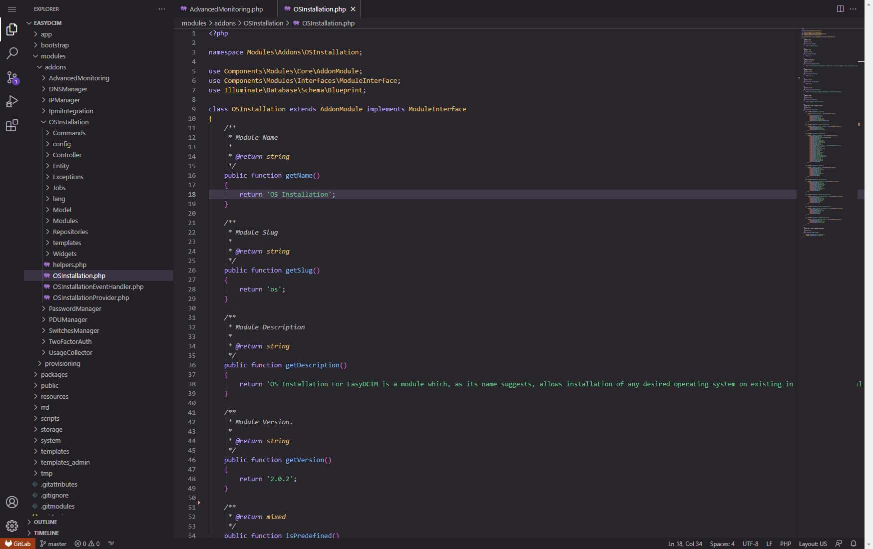
Task: Open the Manage gear icon
Action: [x=12, y=526]
